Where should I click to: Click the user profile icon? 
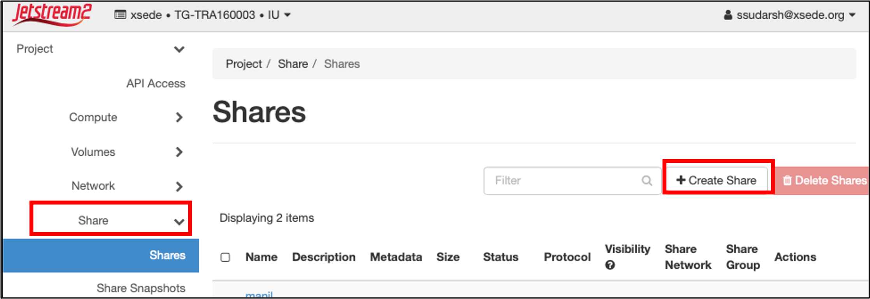(728, 15)
